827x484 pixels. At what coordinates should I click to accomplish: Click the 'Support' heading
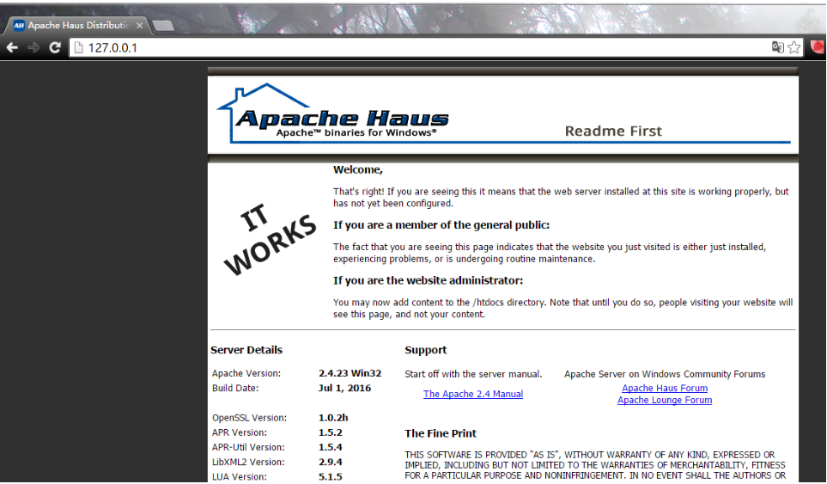click(426, 351)
